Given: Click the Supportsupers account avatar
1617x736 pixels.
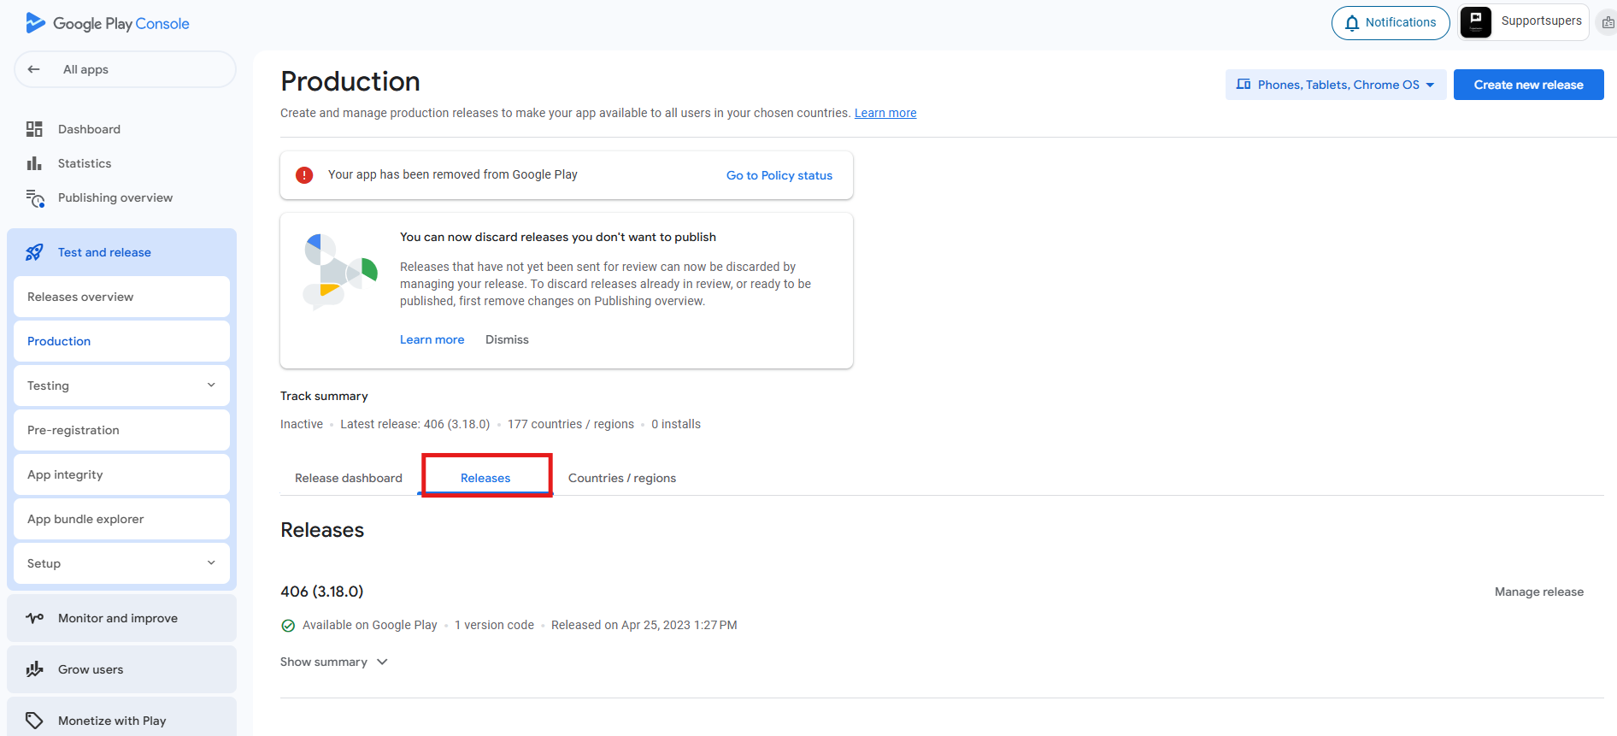Looking at the screenshot, I should coord(1475,22).
